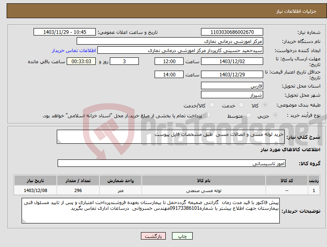Click the page title جزئیات اطلاعات نیاز

(296, 11)
